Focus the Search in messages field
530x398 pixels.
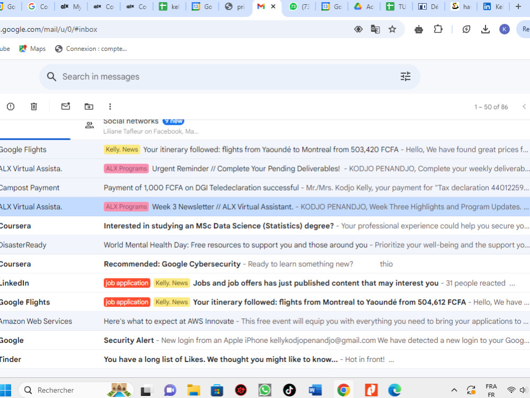coord(229,77)
